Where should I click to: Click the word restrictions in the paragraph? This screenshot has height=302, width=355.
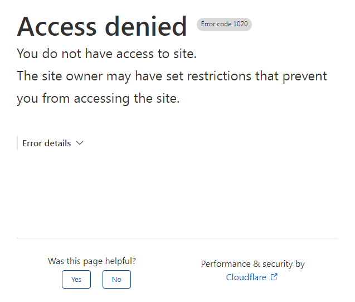(219, 76)
